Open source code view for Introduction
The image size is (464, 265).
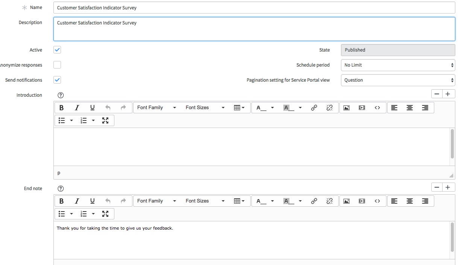click(377, 108)
